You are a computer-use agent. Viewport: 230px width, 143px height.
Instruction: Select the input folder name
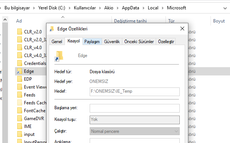(29, 134)
